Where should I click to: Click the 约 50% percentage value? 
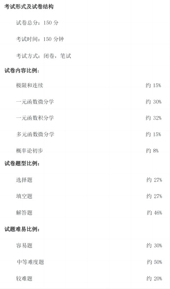pyautogui.click(x=155, y=262)
